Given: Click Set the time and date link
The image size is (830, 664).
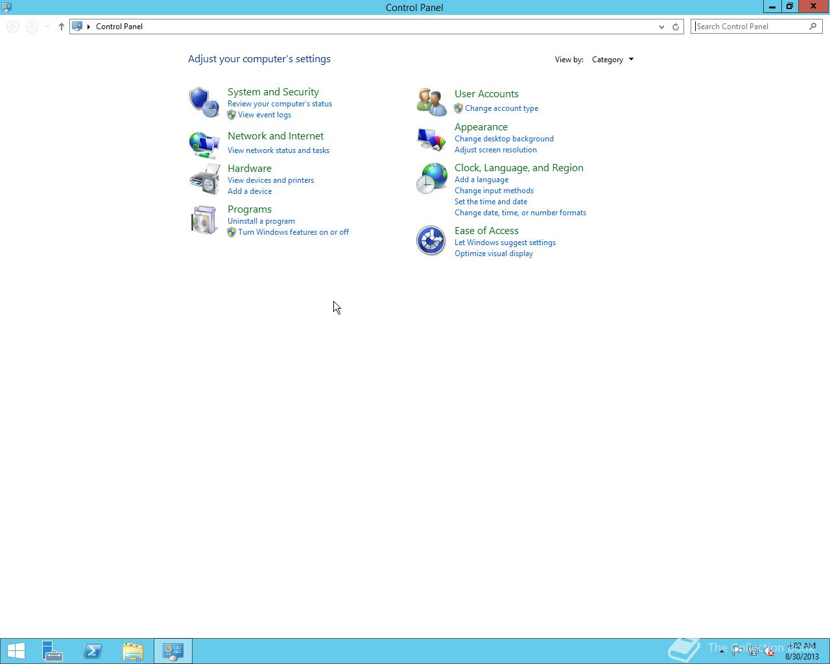Looking at the screenshot, I should point(491,202).
